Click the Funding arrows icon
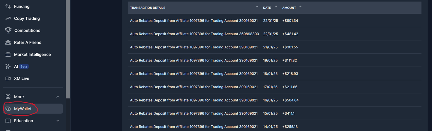This screenshot has width=432, height=131. tap(8, 6)
